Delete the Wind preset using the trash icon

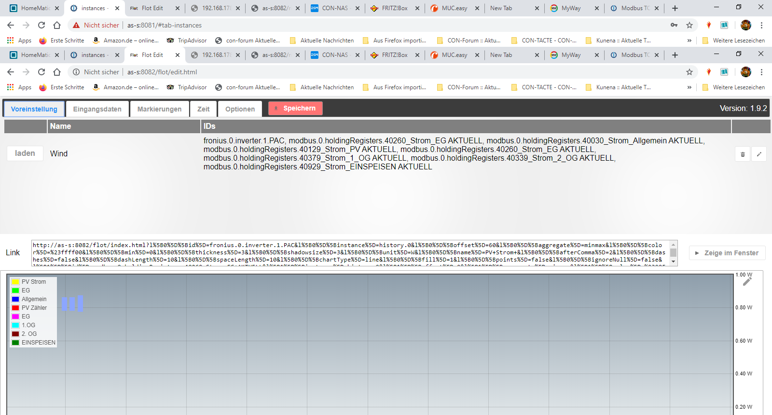tap(743, 154)
